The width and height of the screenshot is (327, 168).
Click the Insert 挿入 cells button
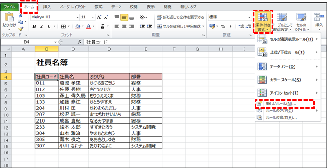[x=319, y=21]
